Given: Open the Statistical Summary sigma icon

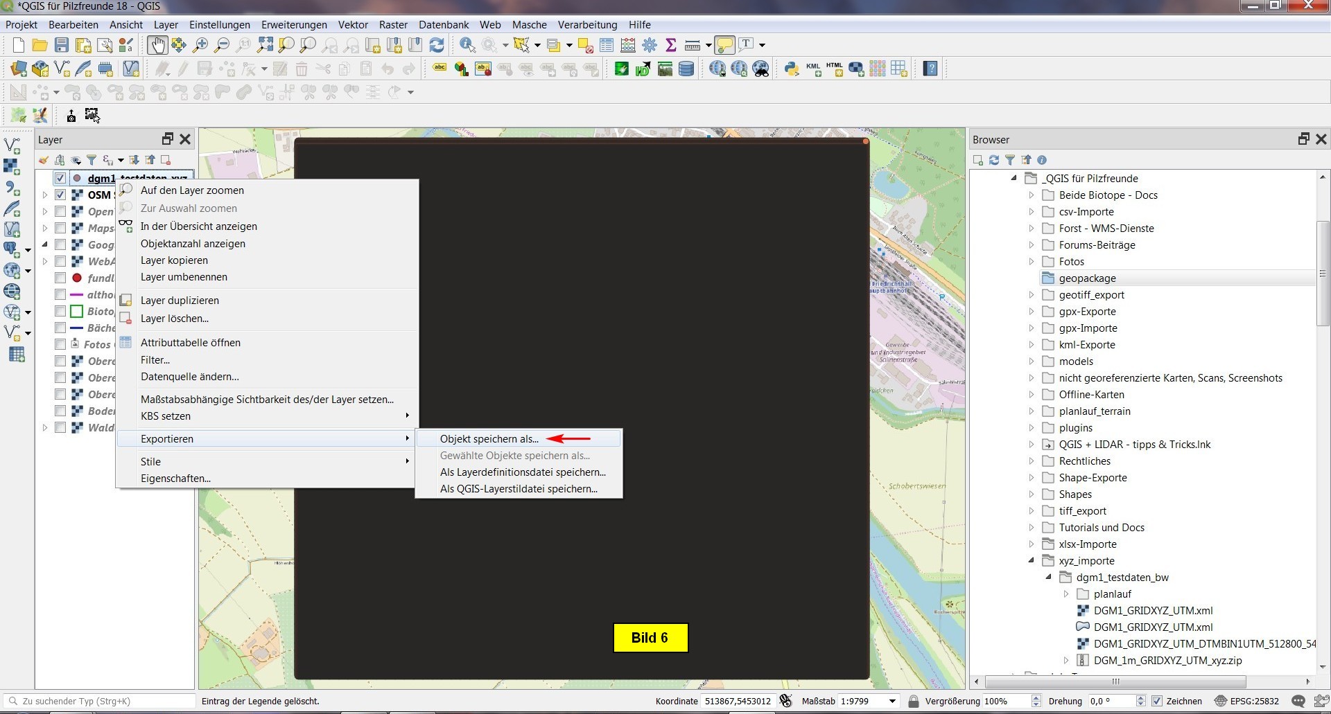Looking at the screenshot, I should coord(670,46).
